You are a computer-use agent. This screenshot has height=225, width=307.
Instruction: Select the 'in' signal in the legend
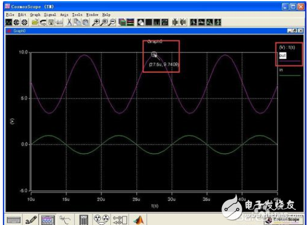coord(281,70)
